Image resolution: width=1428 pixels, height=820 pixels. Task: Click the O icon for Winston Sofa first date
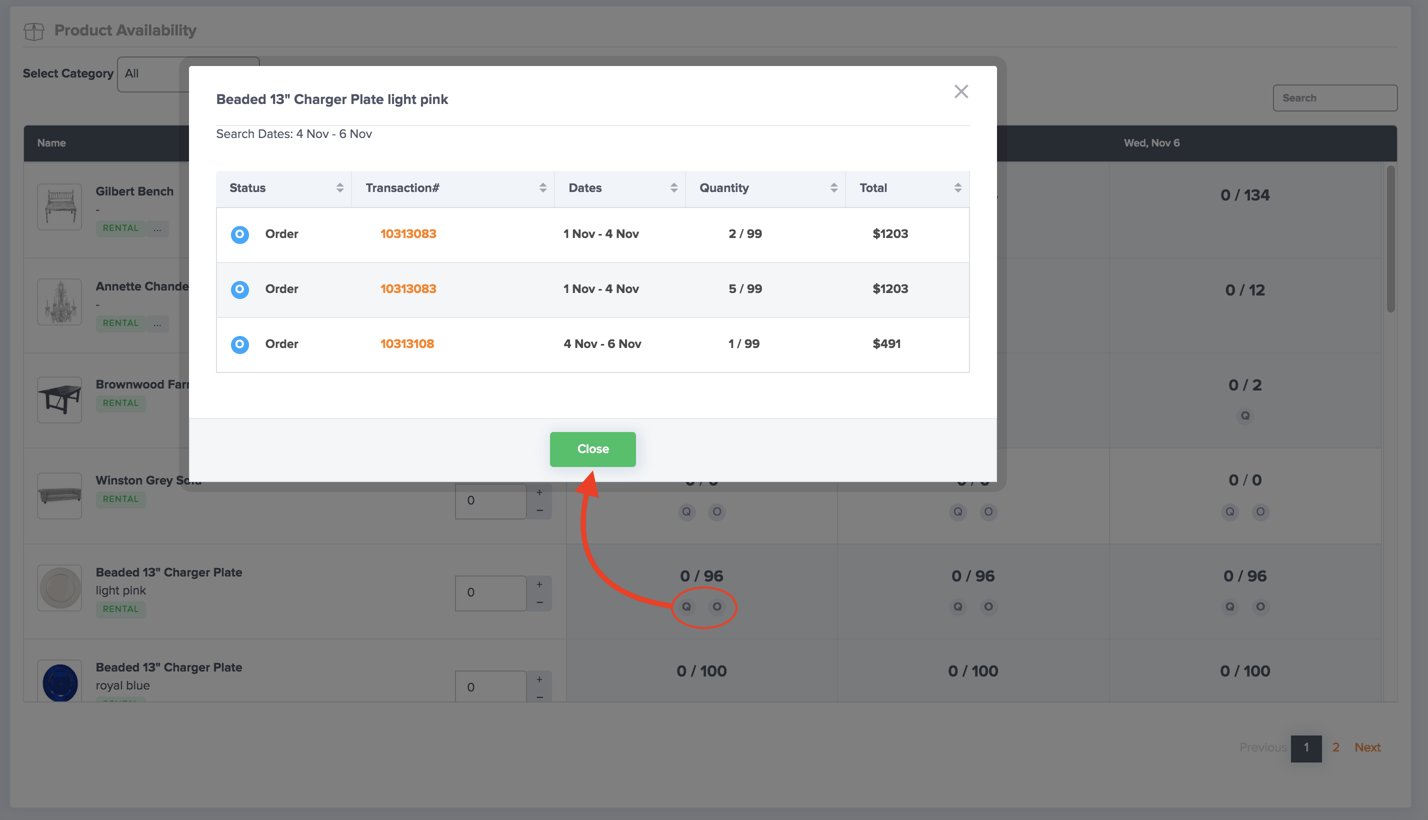point(717,512)
